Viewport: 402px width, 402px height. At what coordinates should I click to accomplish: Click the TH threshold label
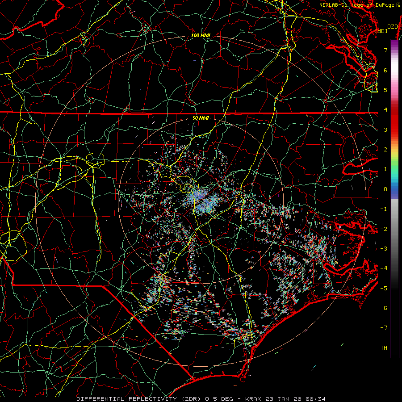pos(384,348)
